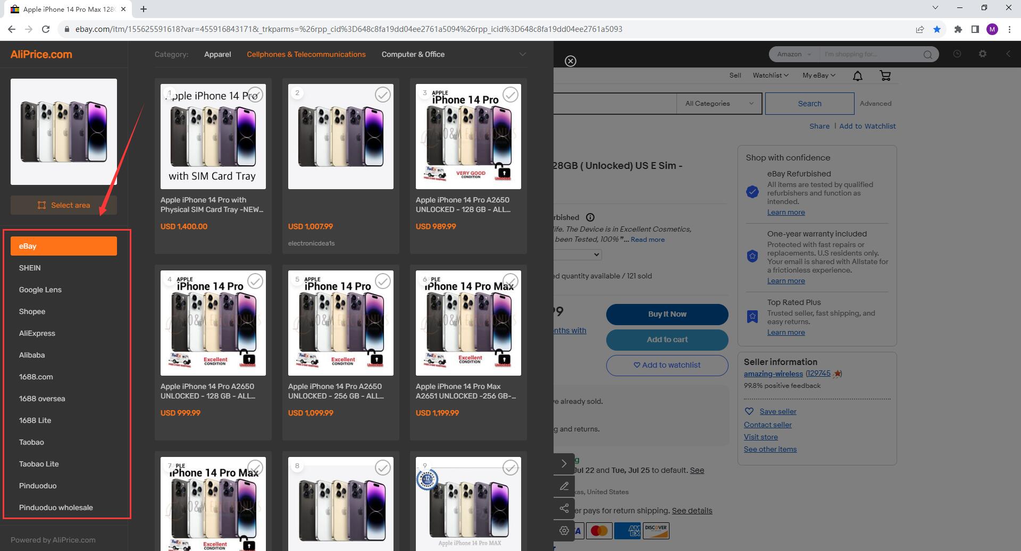The width and height of the screenshot is (1021, 551).
Task: Expand the category list chevron
Action: click(522, 54)
